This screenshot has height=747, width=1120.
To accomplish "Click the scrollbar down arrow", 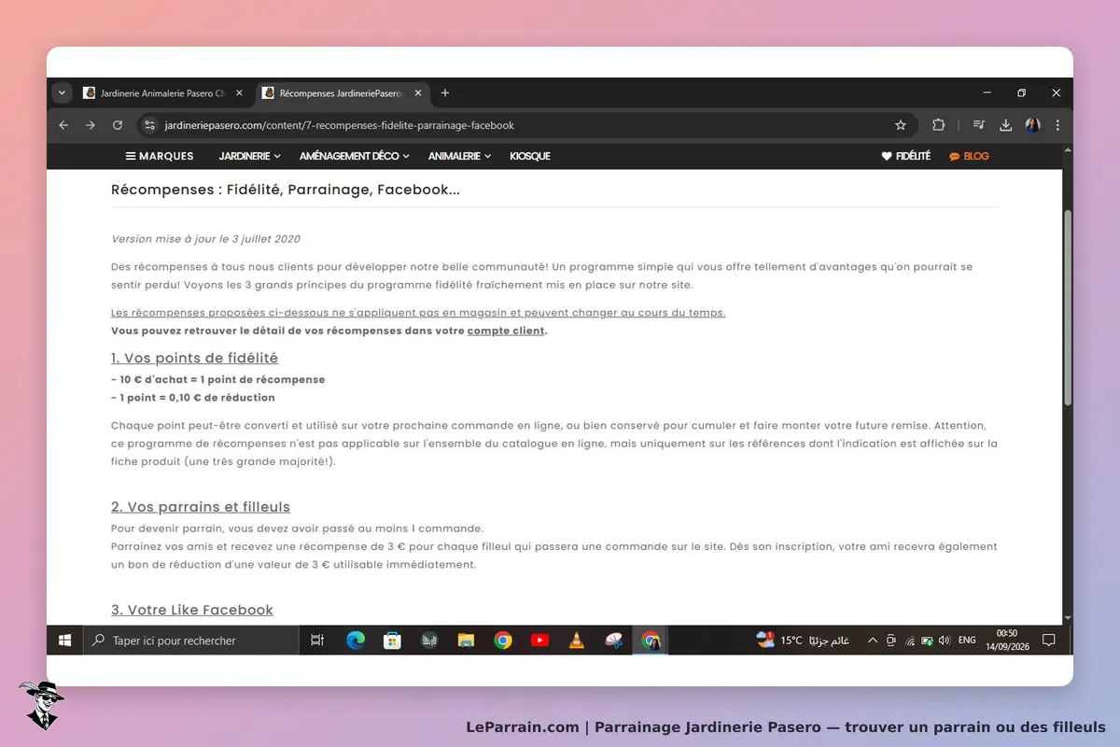I will 1068,618.
